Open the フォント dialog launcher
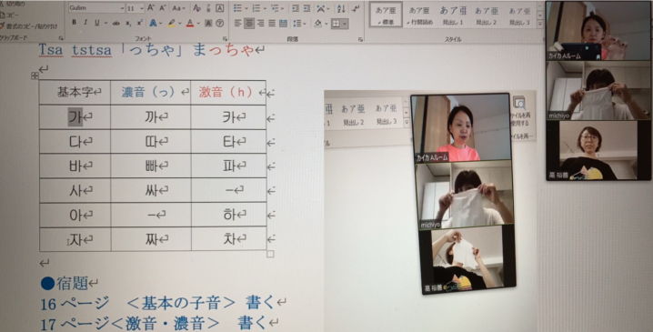 226,38
